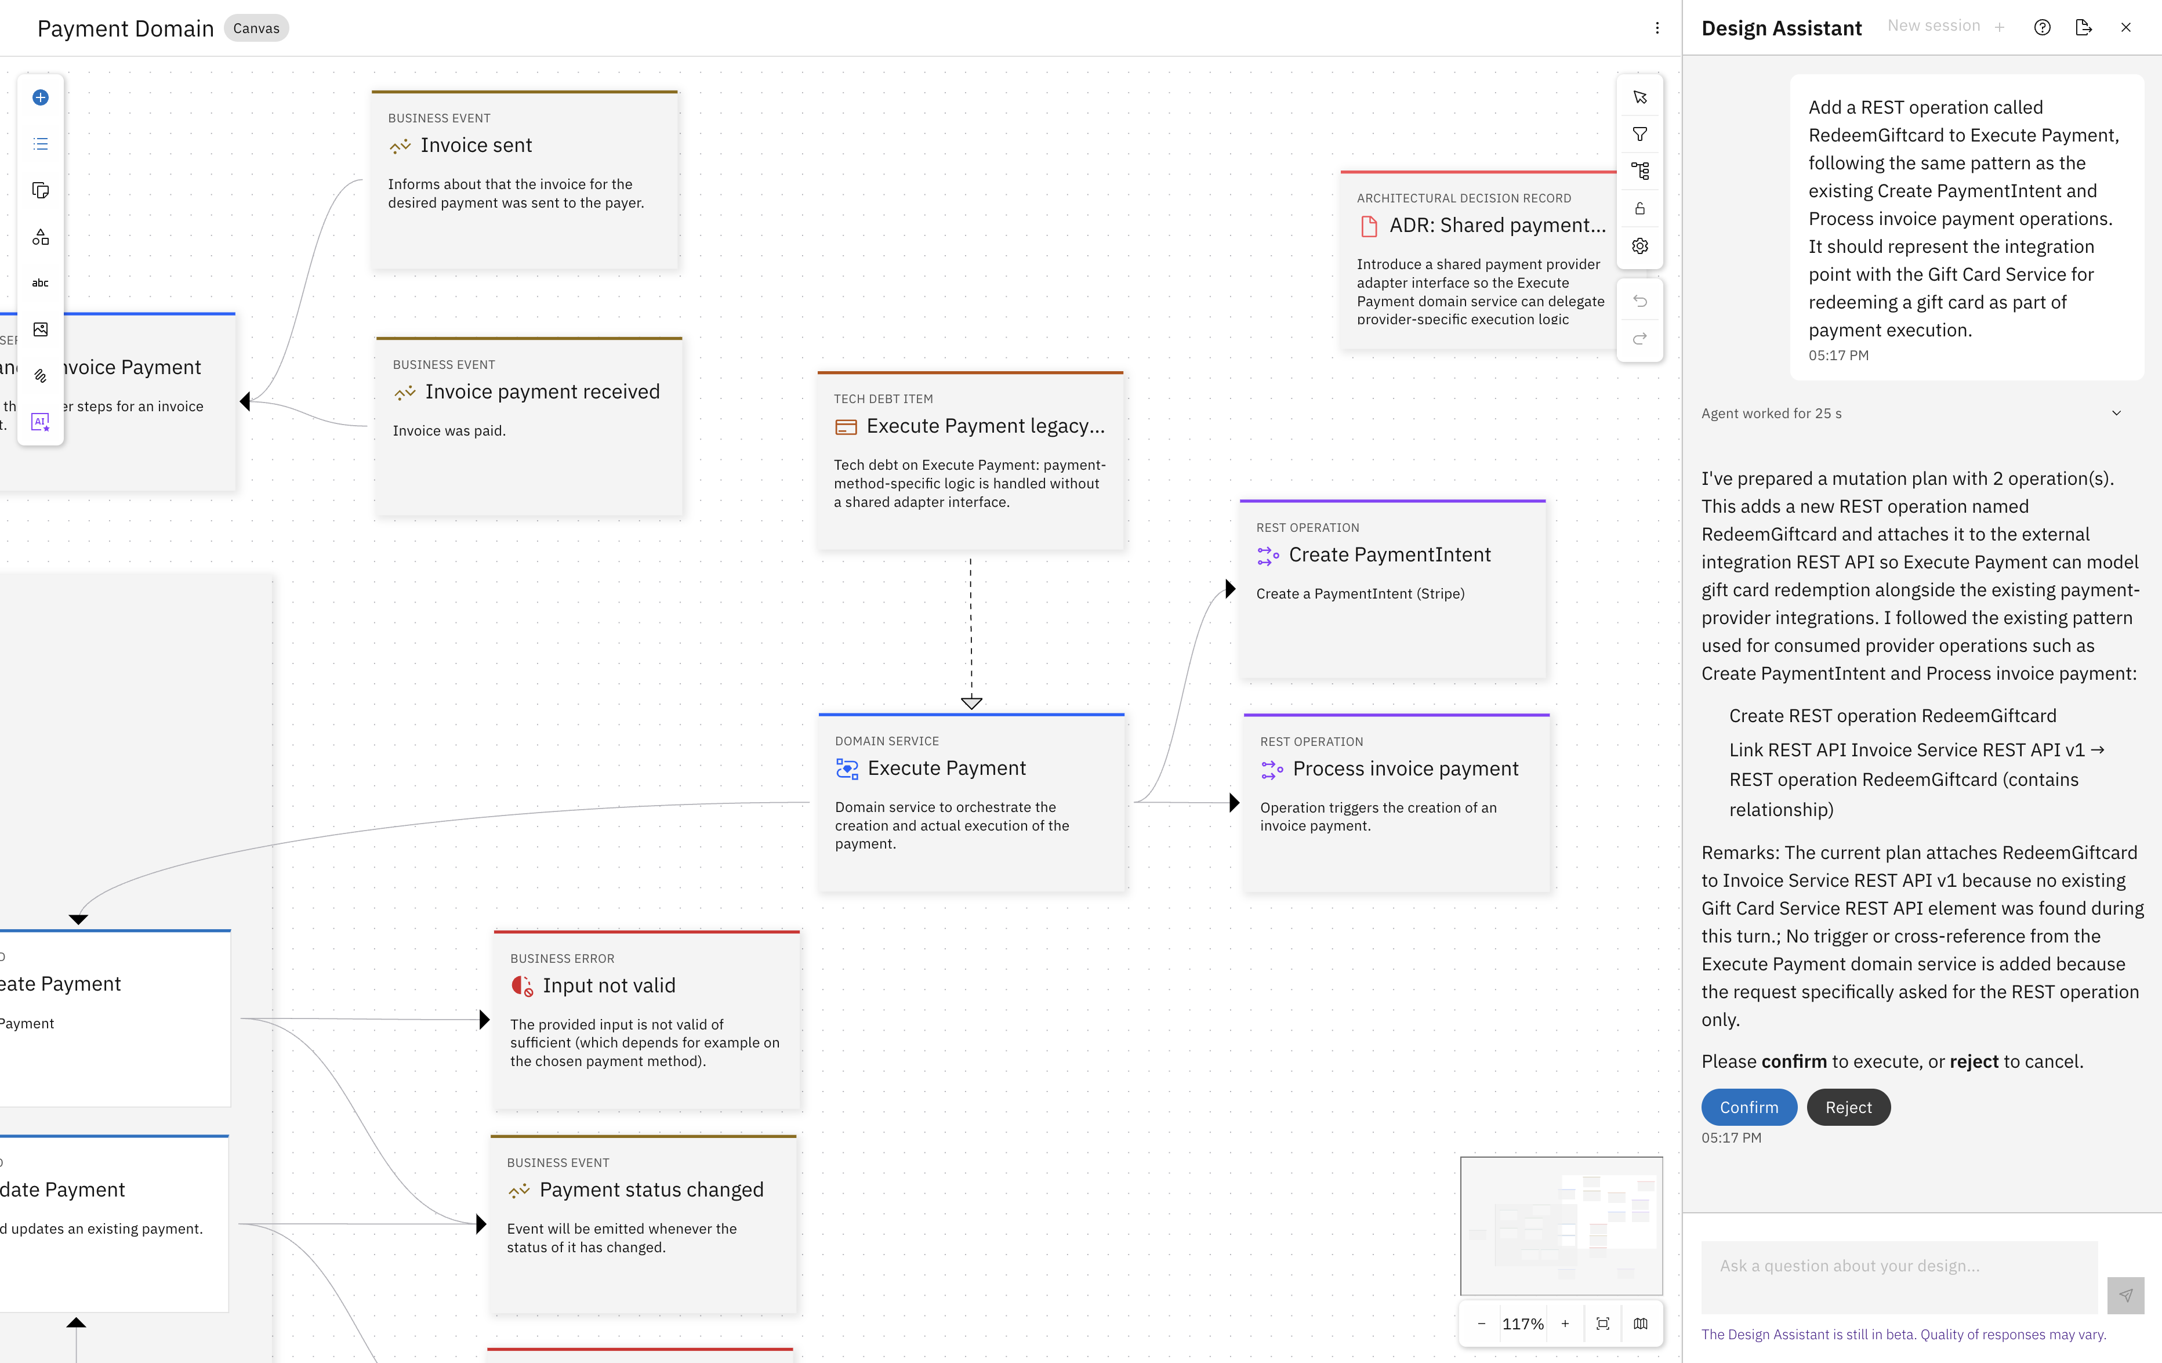Click the Canvas badge next to Payment Domain

pos(256,28)
